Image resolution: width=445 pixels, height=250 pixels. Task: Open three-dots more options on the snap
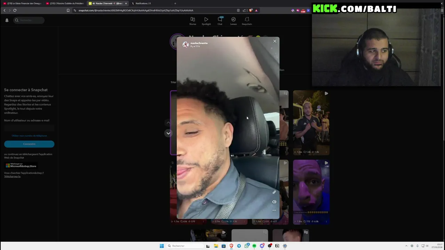coord(274,210)
